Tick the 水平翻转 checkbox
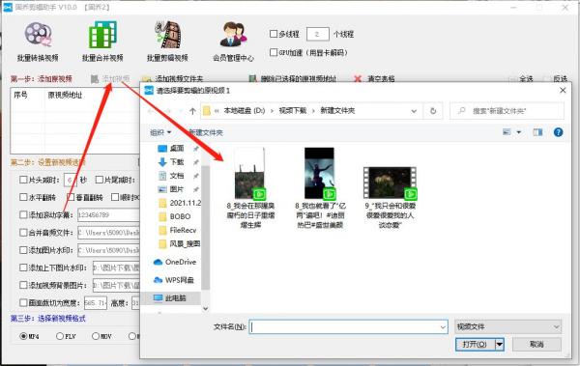 click(23, 197)
